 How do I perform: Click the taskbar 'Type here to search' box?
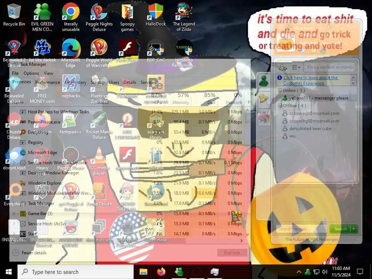[x=76, y=272]
